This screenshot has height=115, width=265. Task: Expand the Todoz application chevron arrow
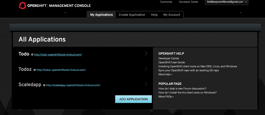coord(146,69)
